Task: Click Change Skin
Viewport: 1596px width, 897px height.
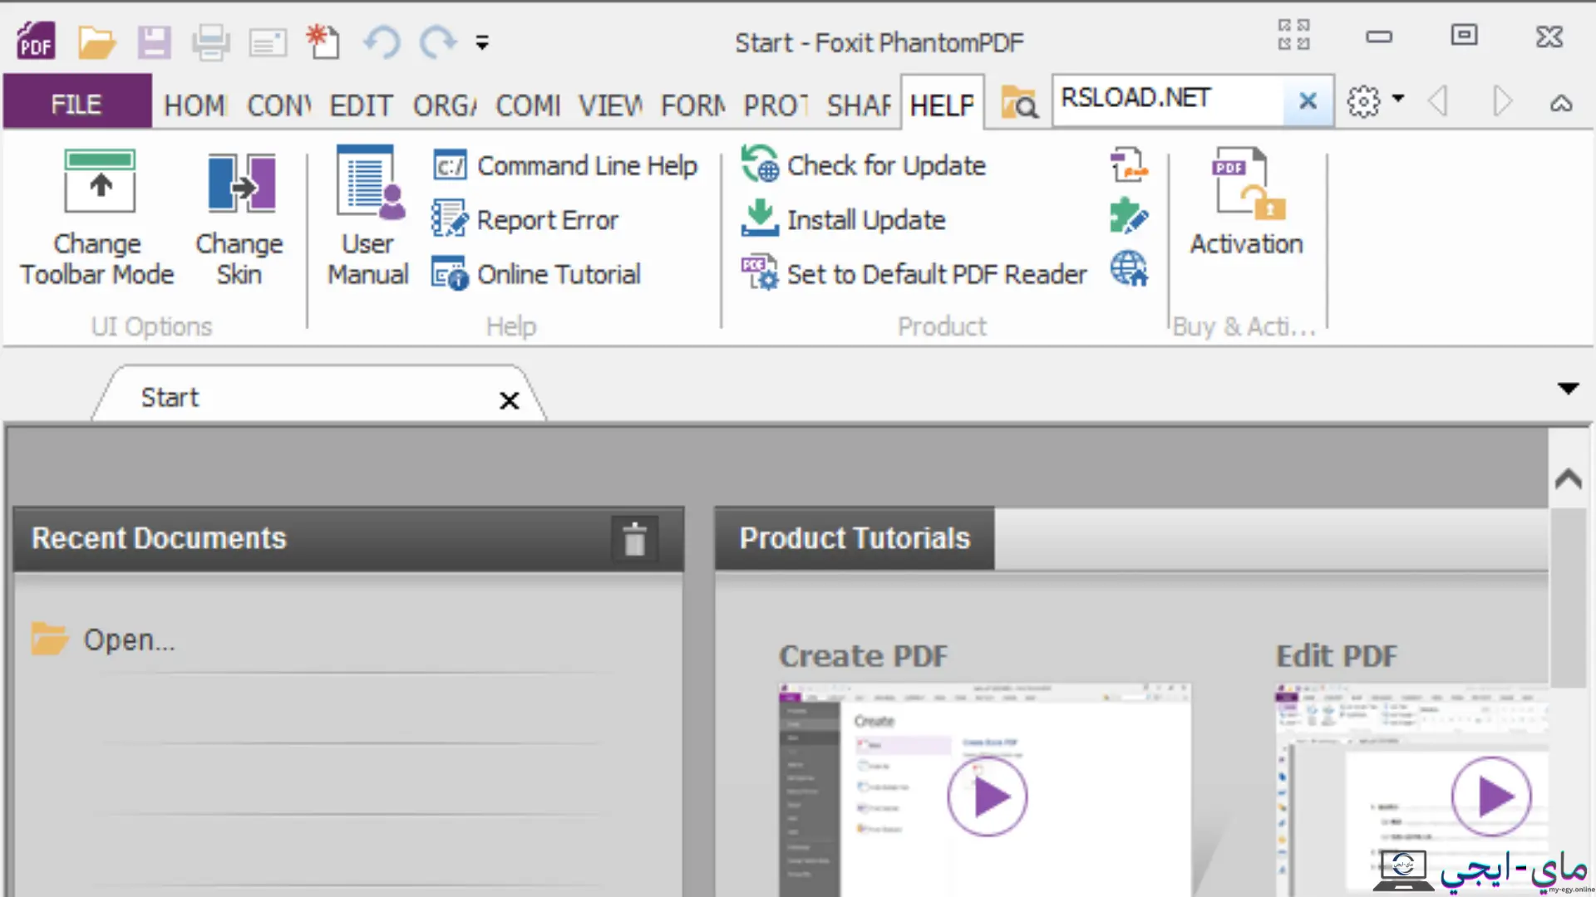Action: 239,218
